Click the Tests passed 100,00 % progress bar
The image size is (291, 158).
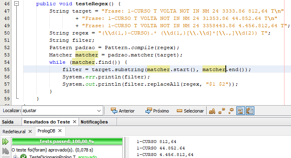[x=67, y=141]
